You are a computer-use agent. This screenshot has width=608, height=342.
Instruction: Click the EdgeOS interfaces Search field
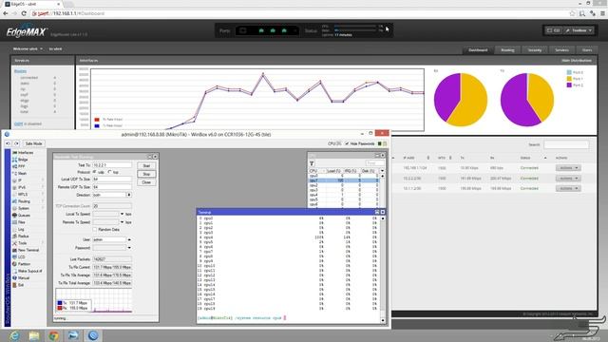566,144
